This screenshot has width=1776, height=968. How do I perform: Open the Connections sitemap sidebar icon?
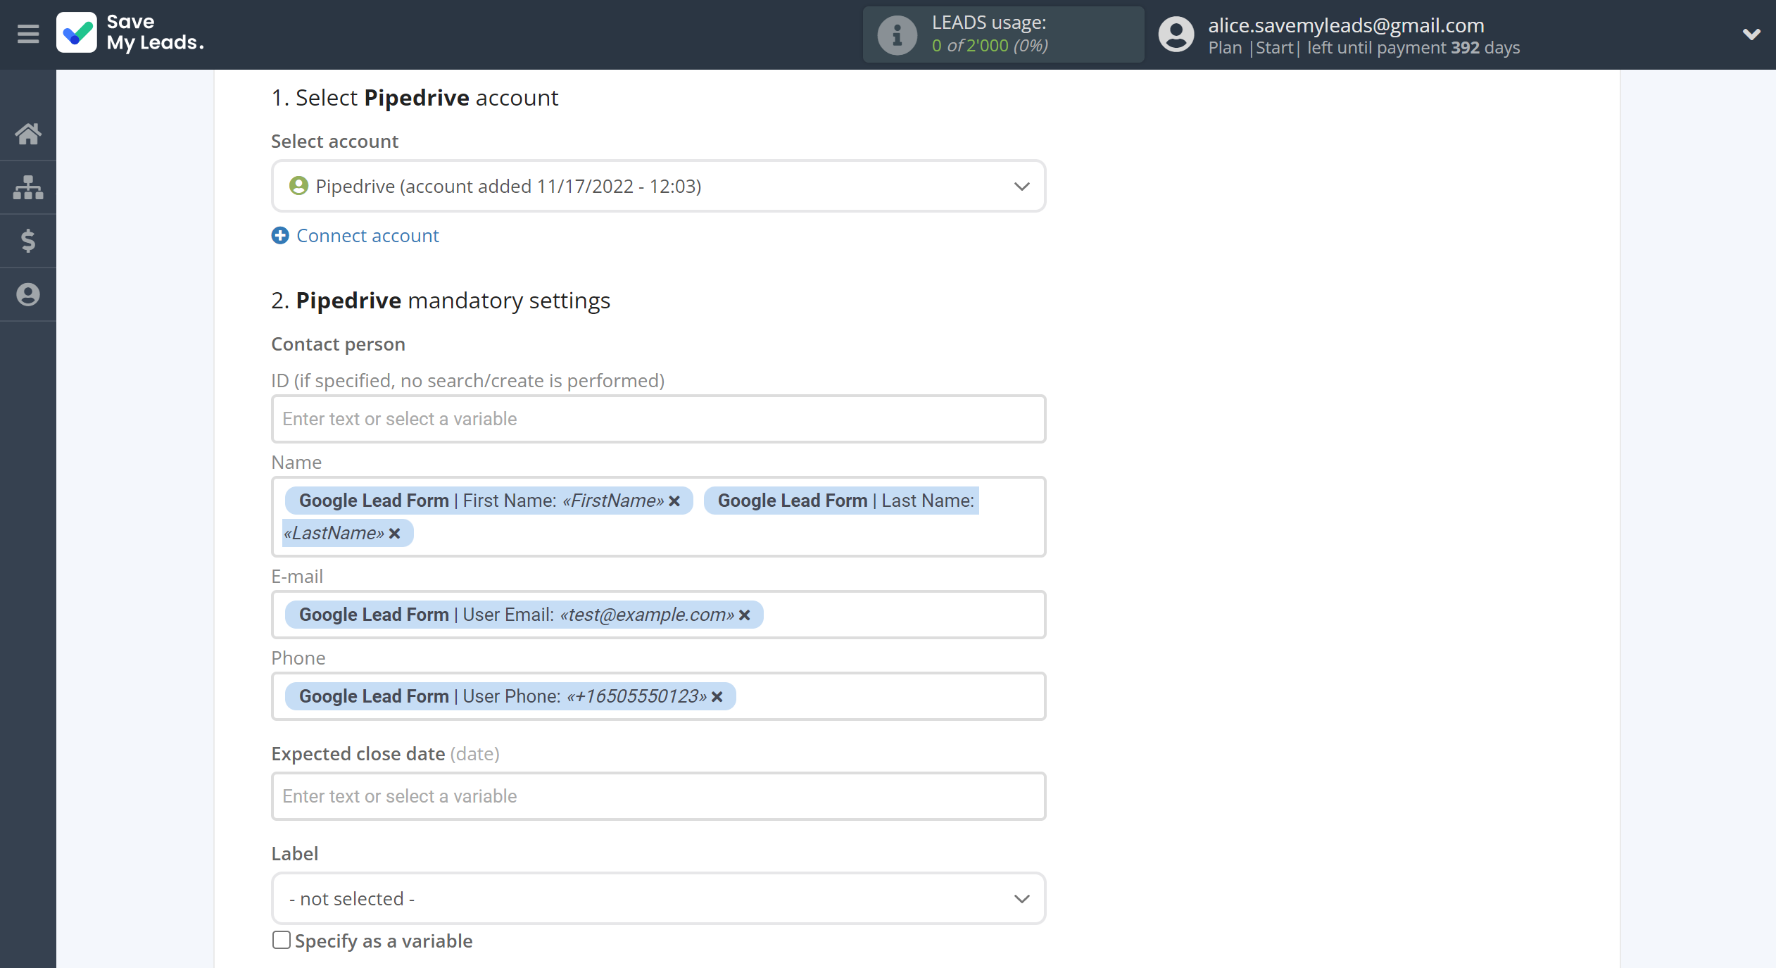coord(28,187)
